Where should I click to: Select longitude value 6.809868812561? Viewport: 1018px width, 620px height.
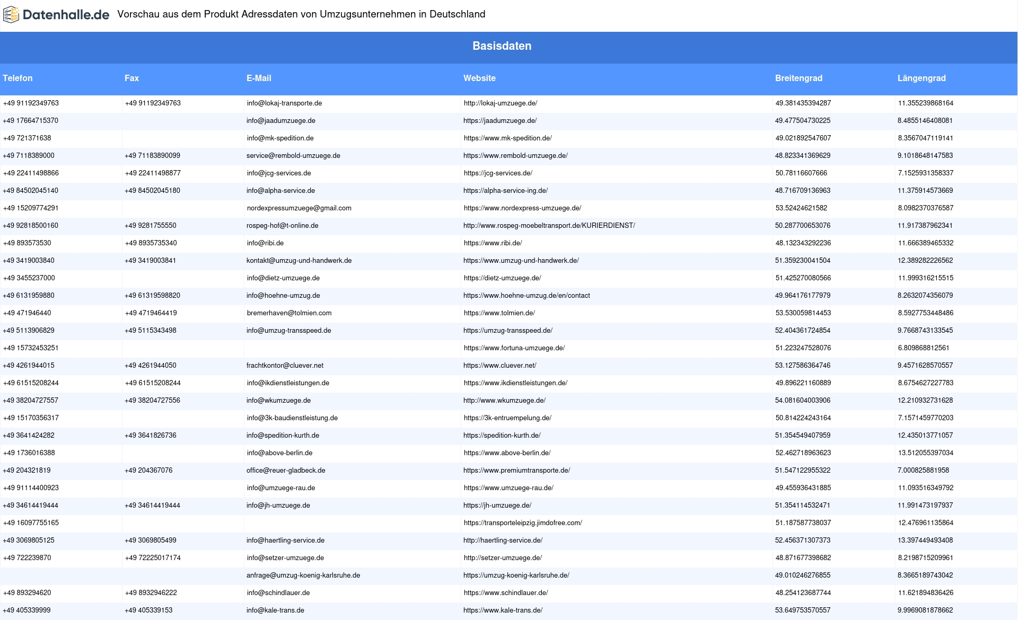click(924, 348)
